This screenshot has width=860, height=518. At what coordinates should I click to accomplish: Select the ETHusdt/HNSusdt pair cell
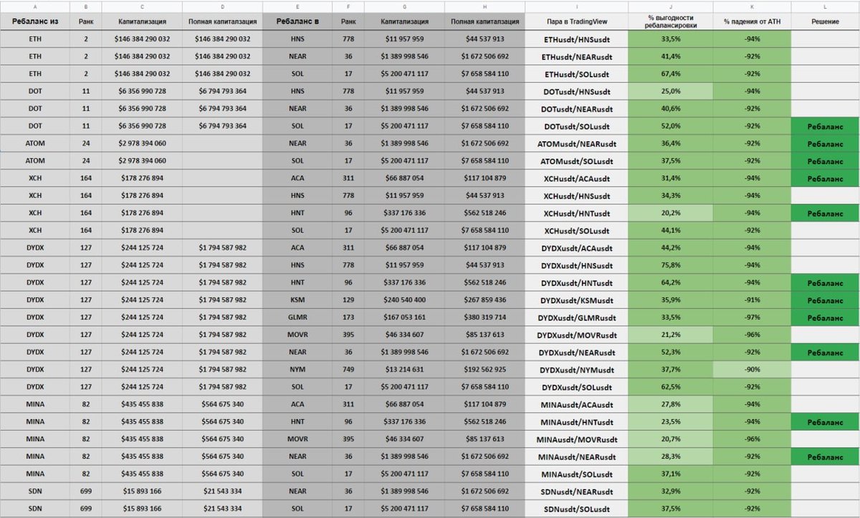pyautogui.click(x=576, y=39)
